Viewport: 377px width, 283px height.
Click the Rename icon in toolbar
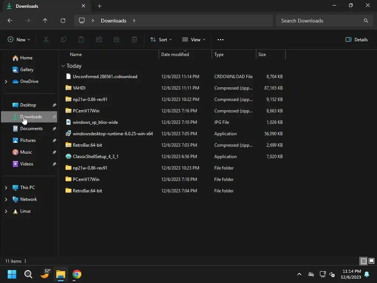tap(99, 39)
